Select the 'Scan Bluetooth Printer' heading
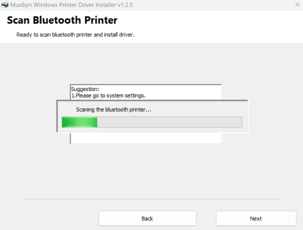This screenshot has width=303, height=230. click(62, 20)
